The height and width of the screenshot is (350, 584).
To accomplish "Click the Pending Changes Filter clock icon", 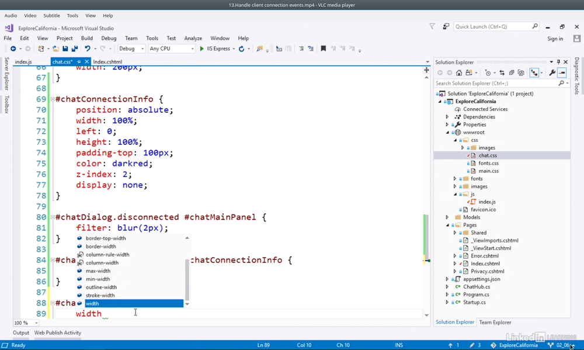I will tap(488, 72).
